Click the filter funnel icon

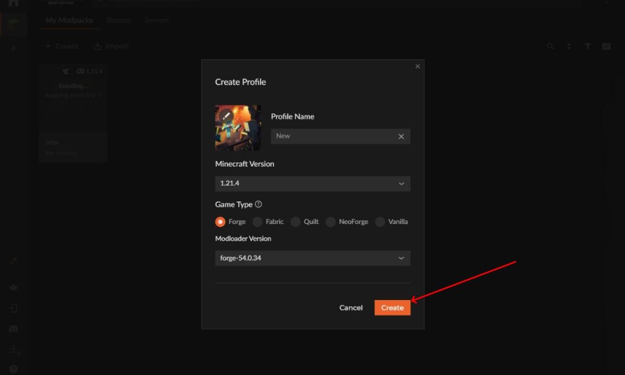coord(587,46)
